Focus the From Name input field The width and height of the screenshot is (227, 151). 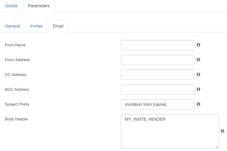coord(158,45)
